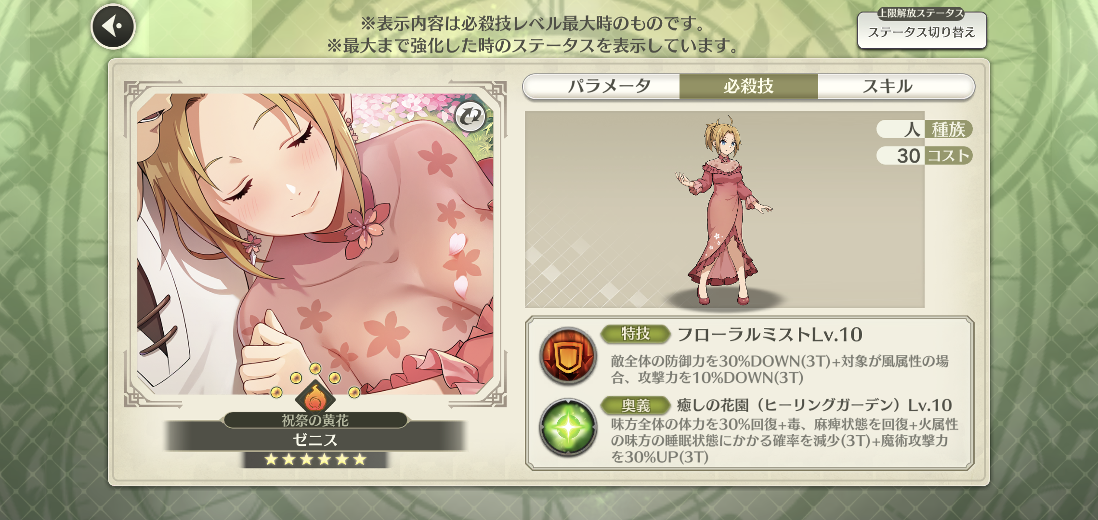The height and width of the screenshot is (520, 1098).
Task: Tap the 特技 label badge
Action: pyautogui.click(x=636, y=334)
